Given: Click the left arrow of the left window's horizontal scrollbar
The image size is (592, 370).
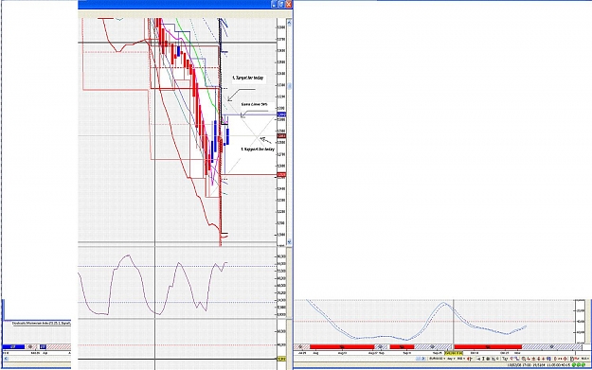Looking at the screenshot, I should (x=6, y=359).
